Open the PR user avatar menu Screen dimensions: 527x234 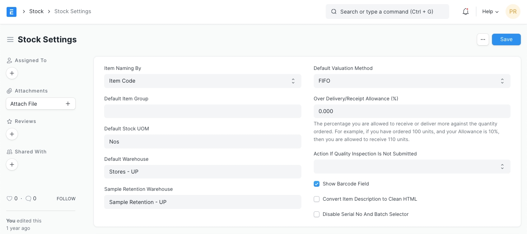point(513,12)
